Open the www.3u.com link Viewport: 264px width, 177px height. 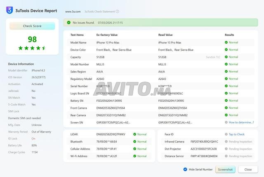click(x=73, y=12)
